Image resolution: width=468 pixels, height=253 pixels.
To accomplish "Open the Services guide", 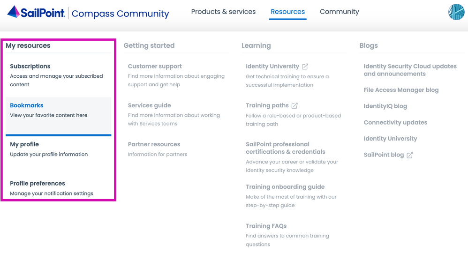I will 149,105.
